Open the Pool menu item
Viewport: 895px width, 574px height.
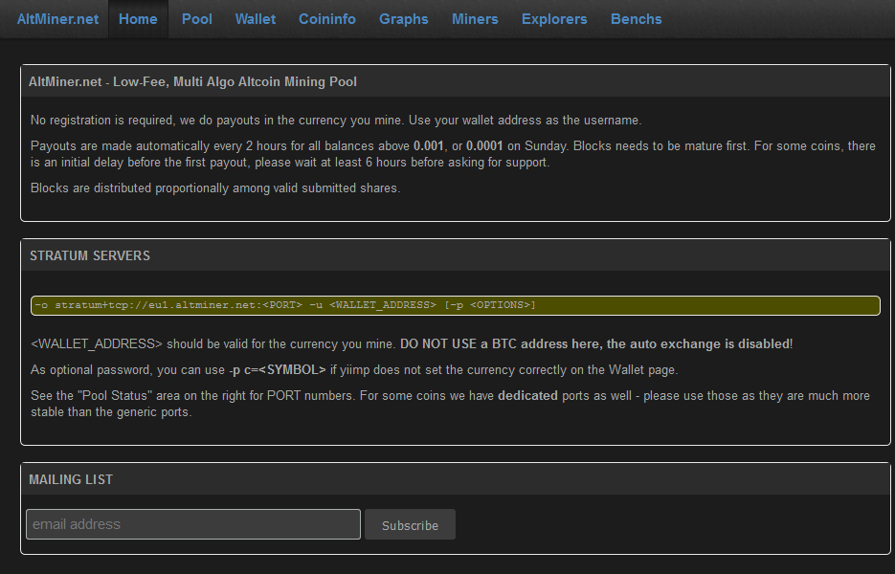(197, 19)
